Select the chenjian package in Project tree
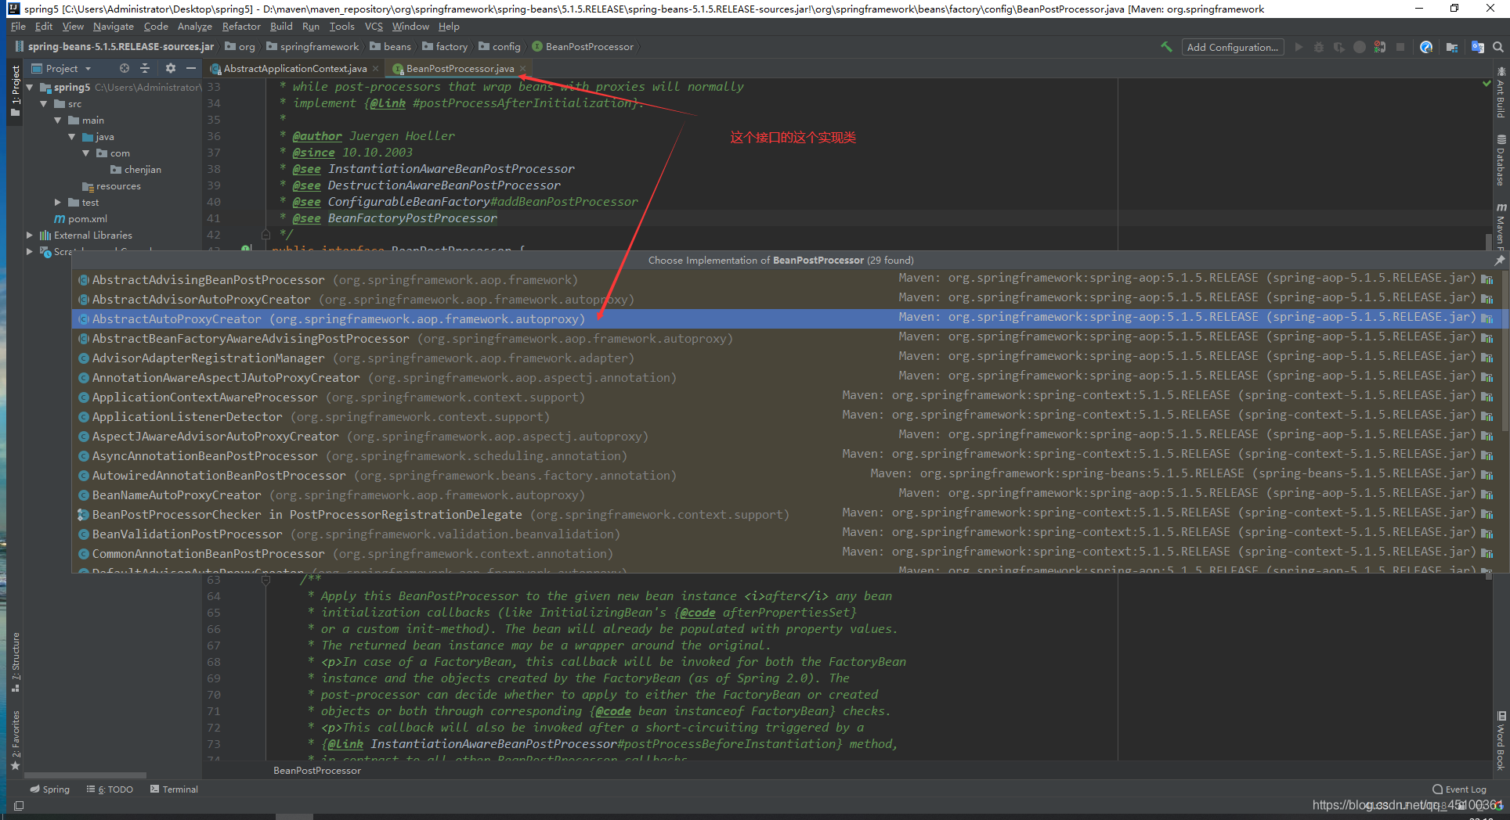1510x820 pixels. (x=135, y=170)
